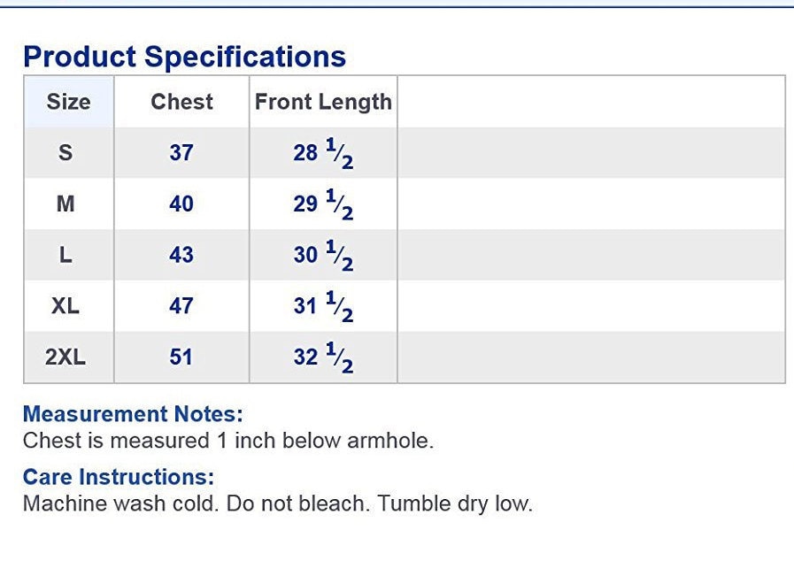Click front length 32 1/2 value

pos(323,357)
